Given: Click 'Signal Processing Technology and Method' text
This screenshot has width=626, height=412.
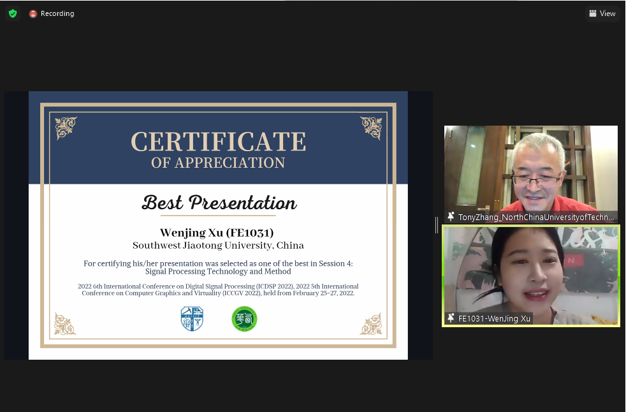Looking at the screenshot, I should 218,272.
